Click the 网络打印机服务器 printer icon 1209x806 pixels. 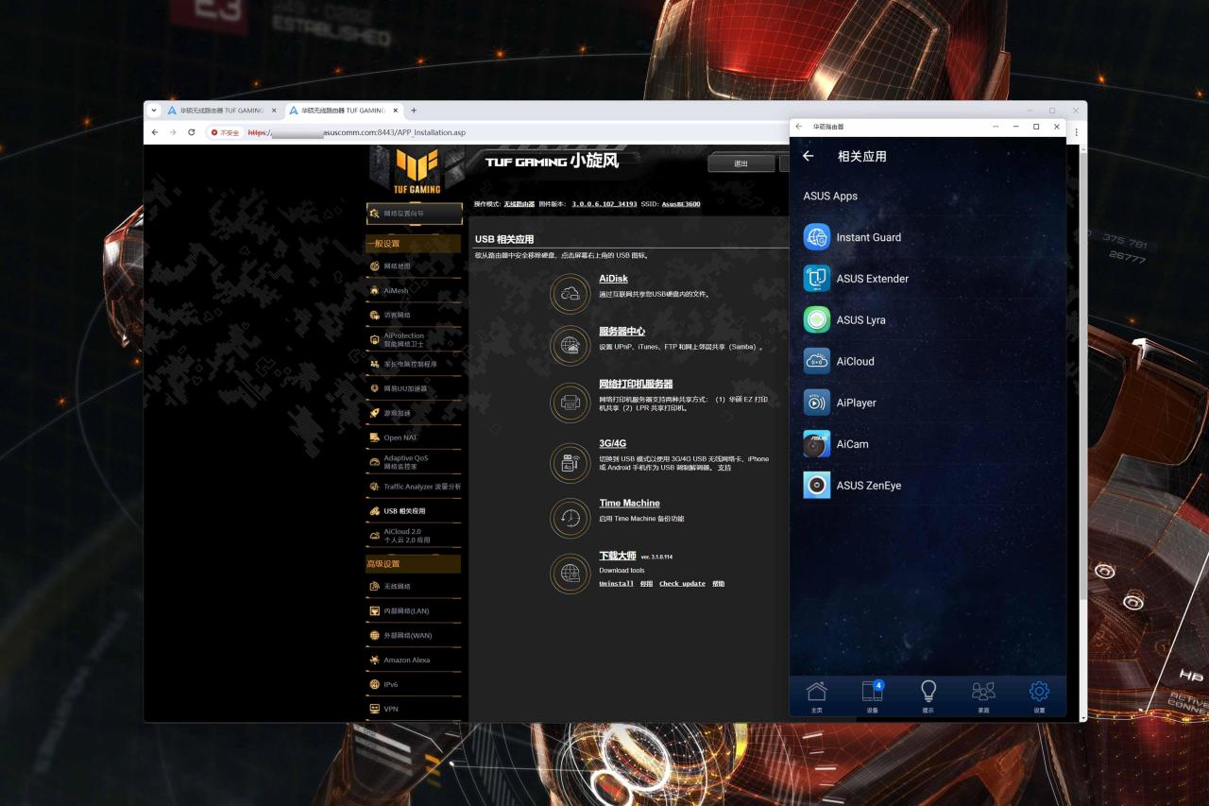coord(570,403)
